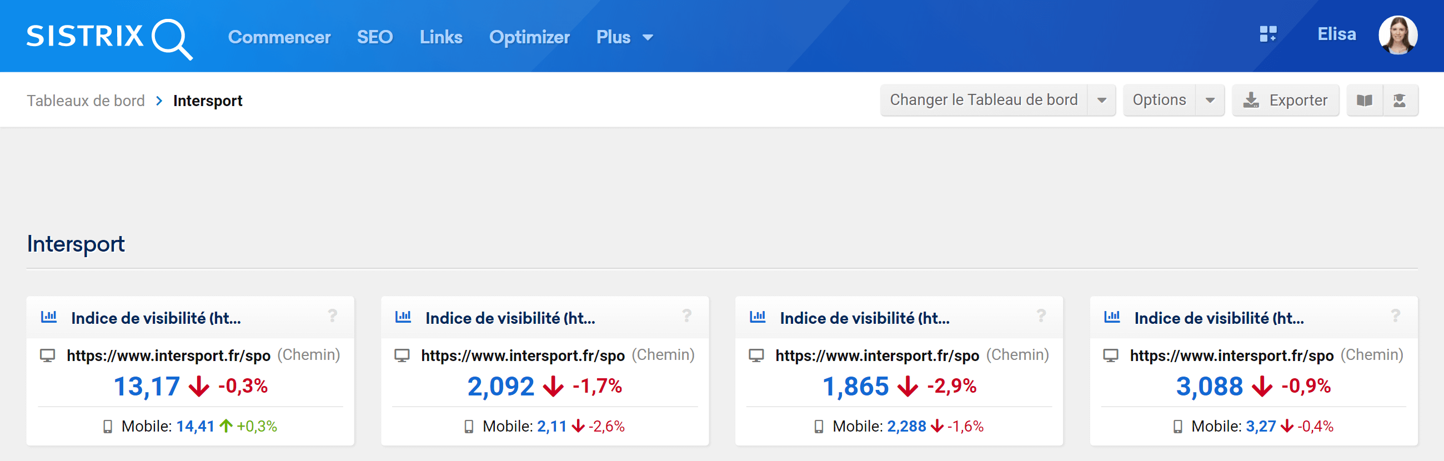Click the Indice de visibilité title on 3,088 card
Screen dimensions: 1444x461
(x=1219, y=319)
